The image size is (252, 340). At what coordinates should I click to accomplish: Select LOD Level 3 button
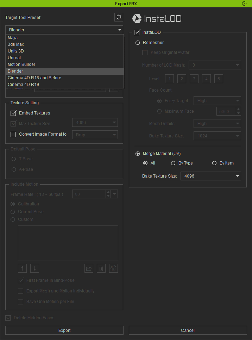[x=194, y=79]
